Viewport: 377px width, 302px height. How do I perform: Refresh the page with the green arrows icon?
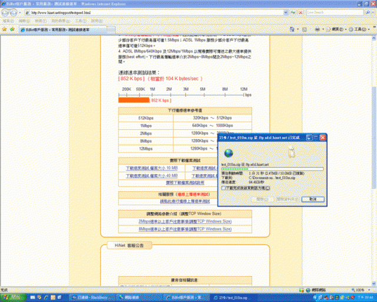tap(293, 12)
